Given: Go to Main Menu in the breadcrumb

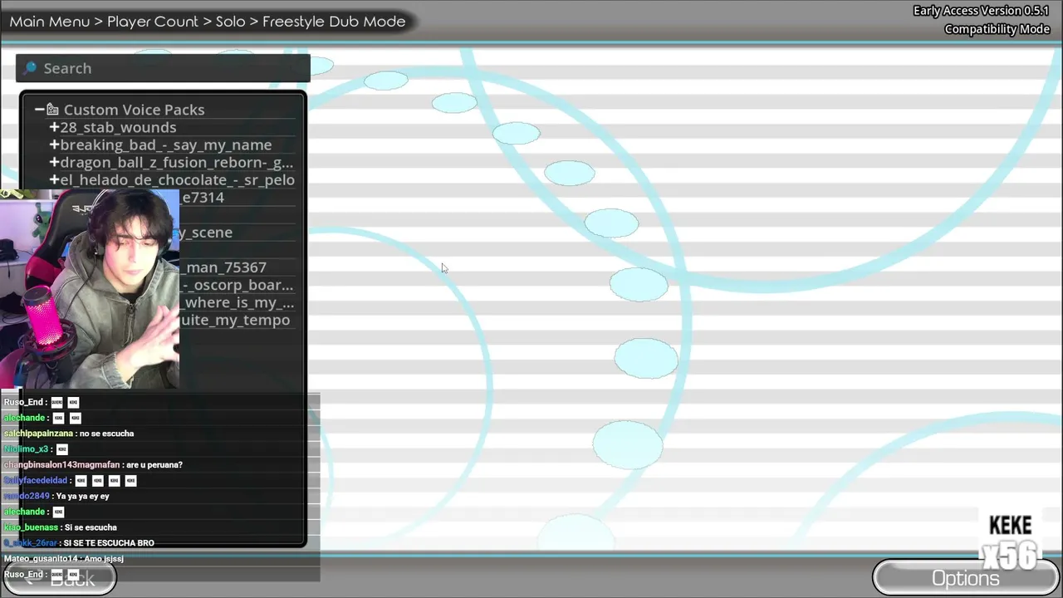Looking at the screenshot, I should (50, 22).
